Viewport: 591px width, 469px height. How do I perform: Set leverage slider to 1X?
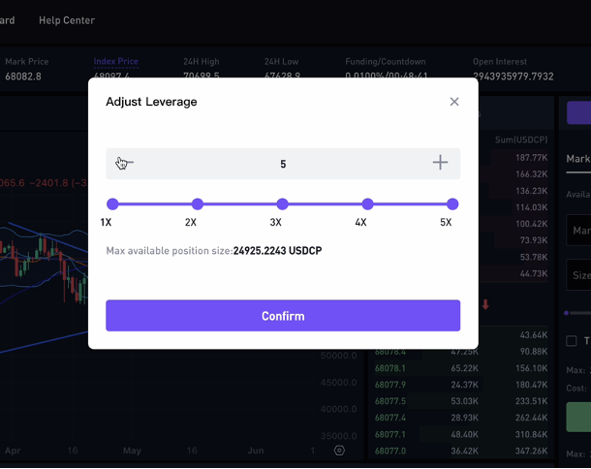click(x=112, y=204)
